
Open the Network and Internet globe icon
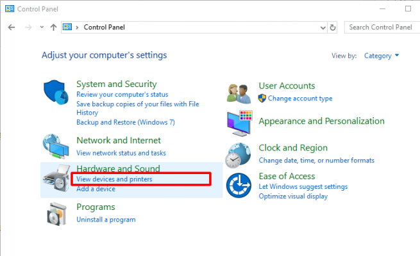(56, 147)
